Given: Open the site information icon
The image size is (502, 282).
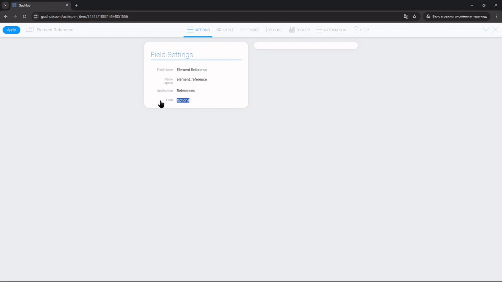Looking at the screenshot, I should tap(36, 16).
